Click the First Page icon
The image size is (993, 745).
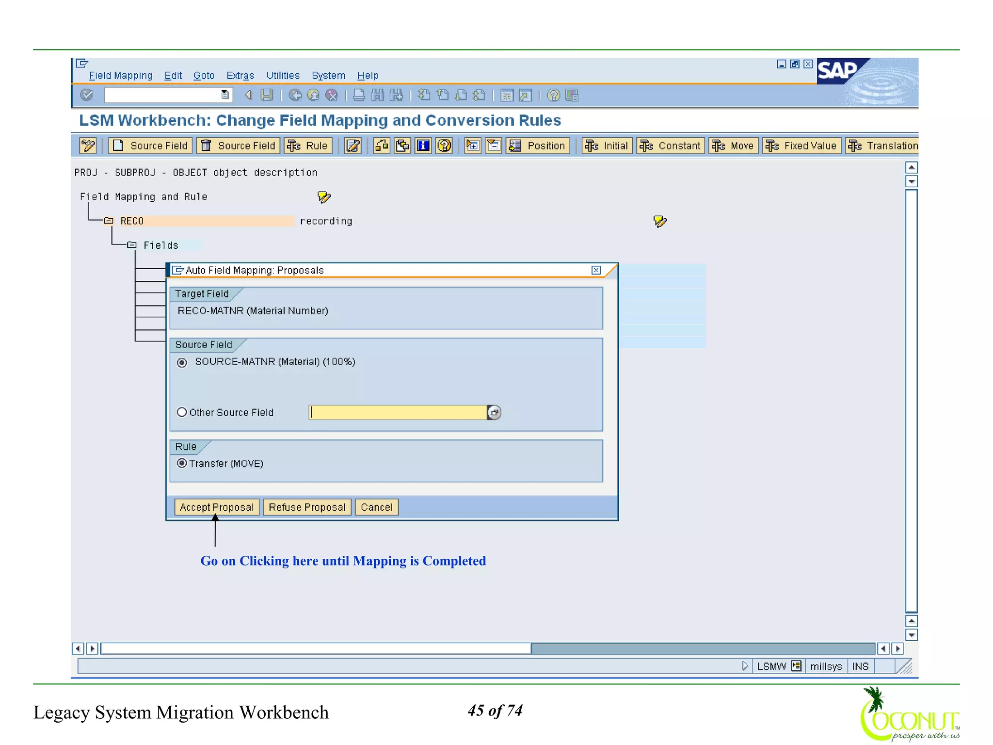click(424, 95)
